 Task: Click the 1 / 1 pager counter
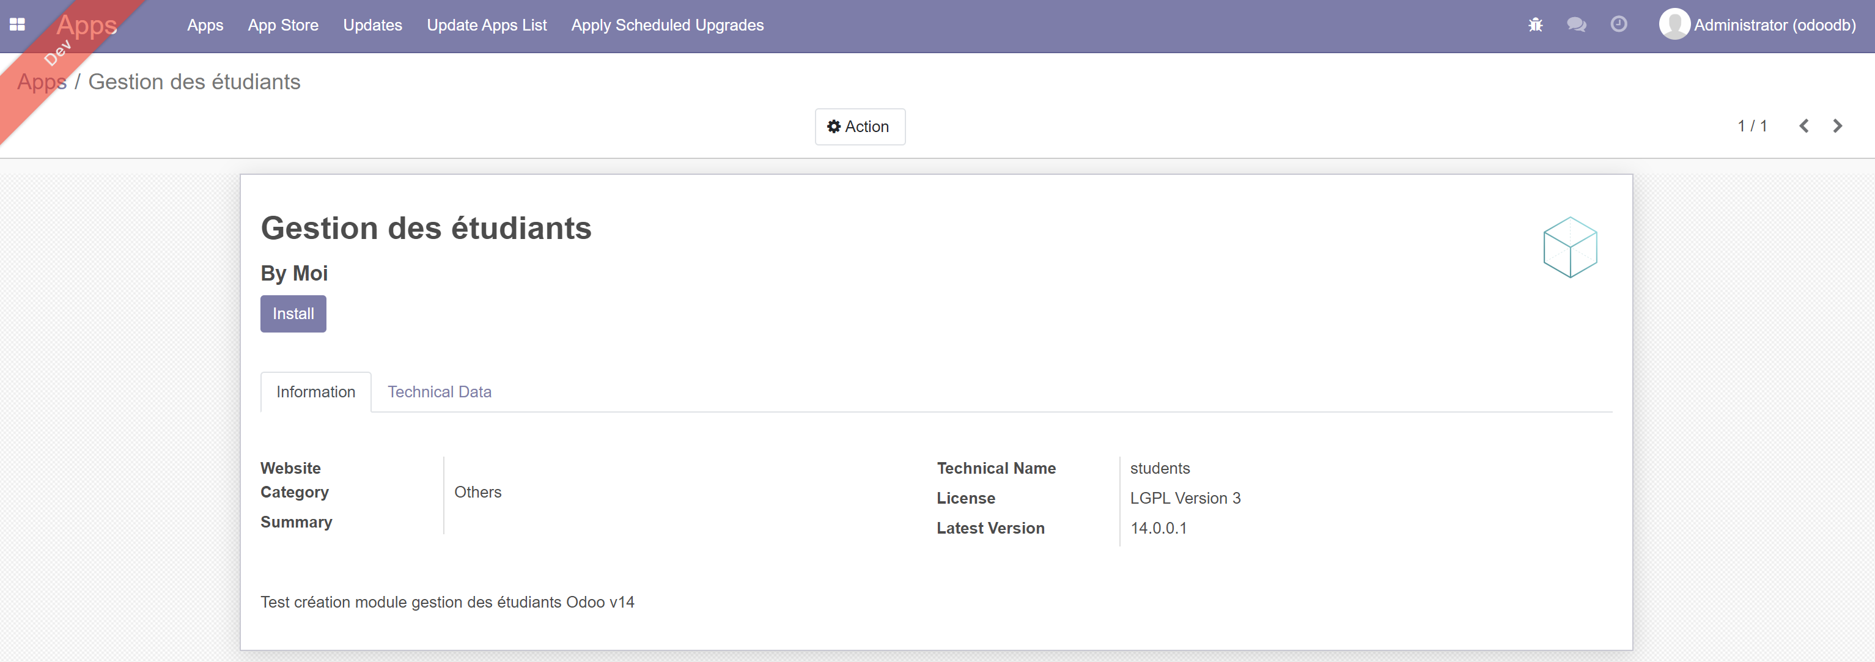(x=1752, y=126)
